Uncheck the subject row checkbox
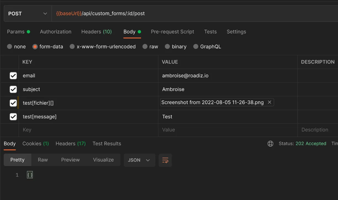338x200 pixels. coord(13,89)
